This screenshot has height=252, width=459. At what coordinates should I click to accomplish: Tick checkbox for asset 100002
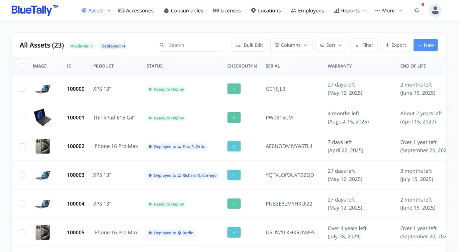tap(23, 146)
